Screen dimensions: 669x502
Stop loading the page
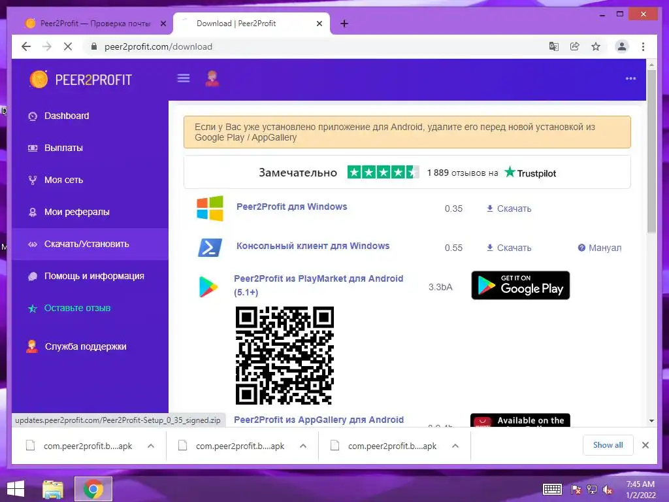click(x=68, y=46)
